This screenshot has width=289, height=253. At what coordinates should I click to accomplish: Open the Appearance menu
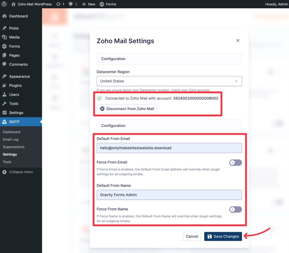coord(19,76)
